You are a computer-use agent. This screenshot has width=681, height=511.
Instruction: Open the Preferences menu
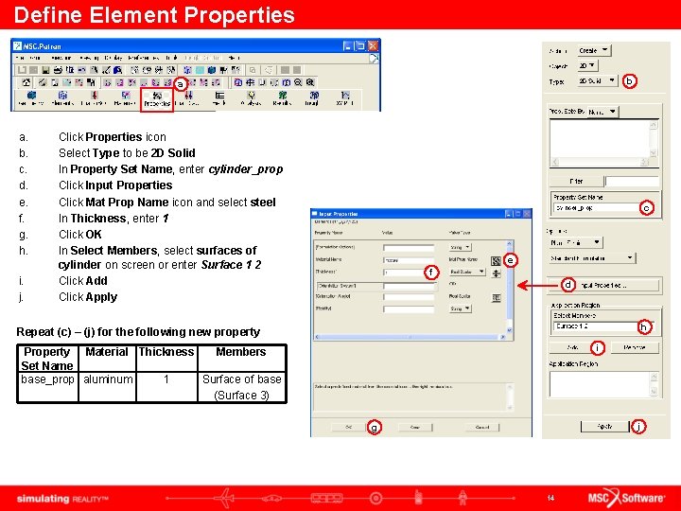[x=143, y=58]
